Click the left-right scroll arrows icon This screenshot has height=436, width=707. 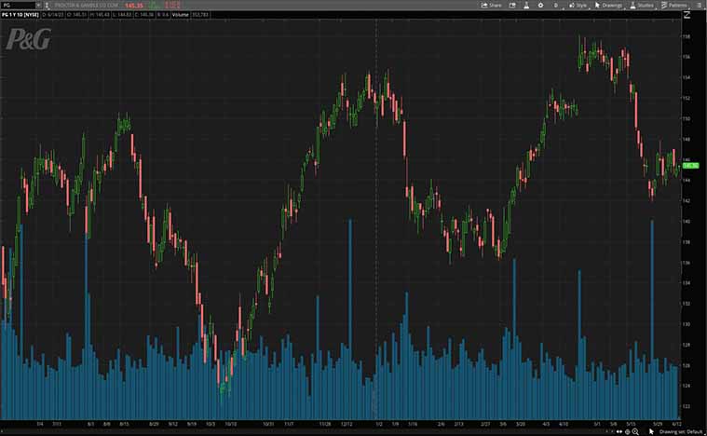point(619,431)
